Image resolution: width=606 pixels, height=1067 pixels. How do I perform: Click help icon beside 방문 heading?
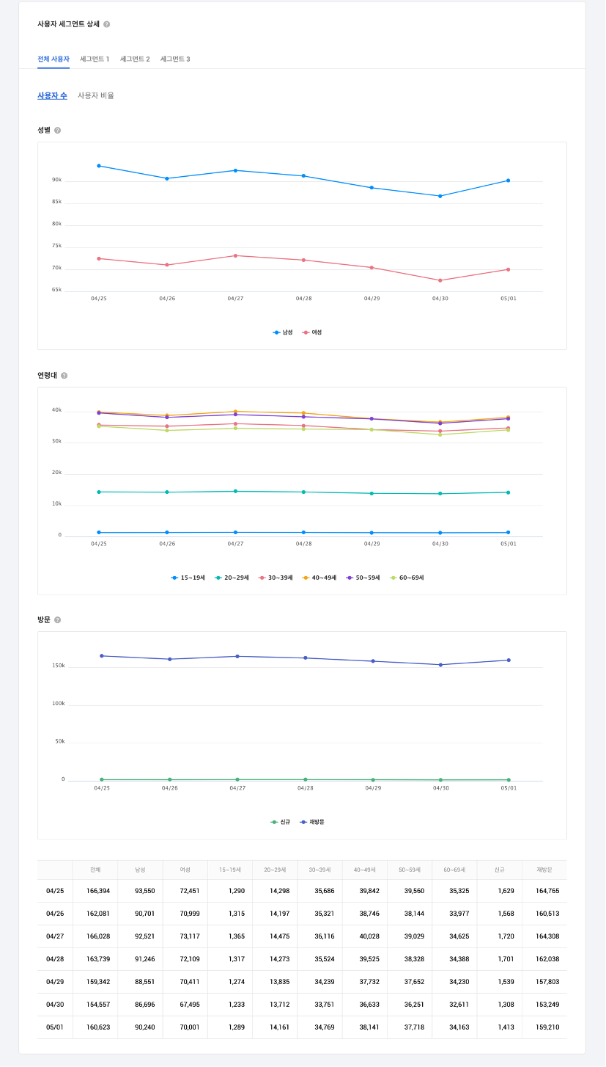pyautogui.click(x=58, y=620)
